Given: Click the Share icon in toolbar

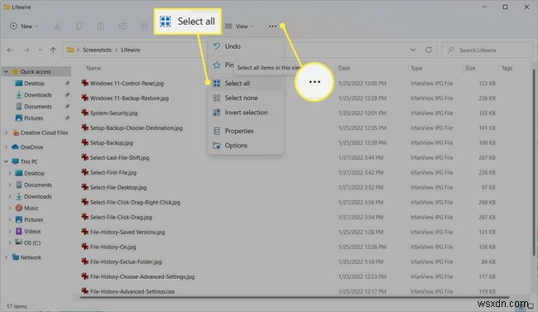Looking at the screenshot, I should pos(144,26).
